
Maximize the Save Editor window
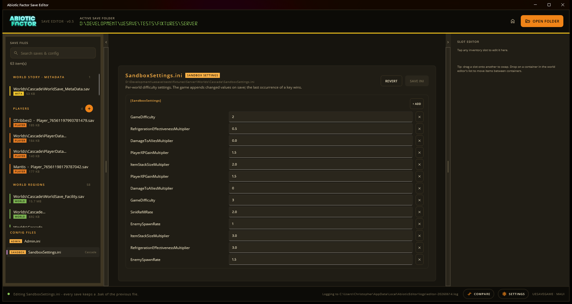tap(549, 5)
